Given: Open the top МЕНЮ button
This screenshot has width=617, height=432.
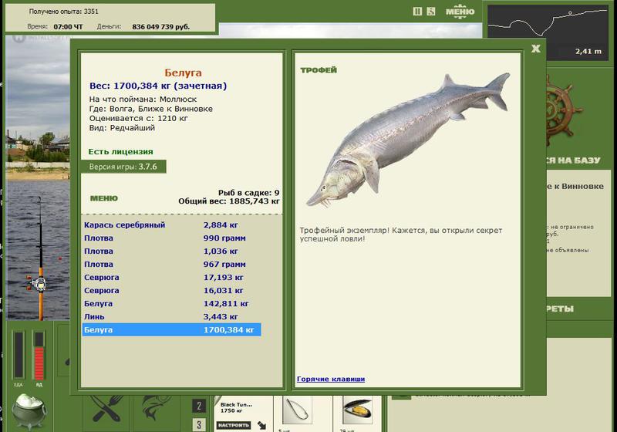Looking at the screenshot, I should point(460,12).
